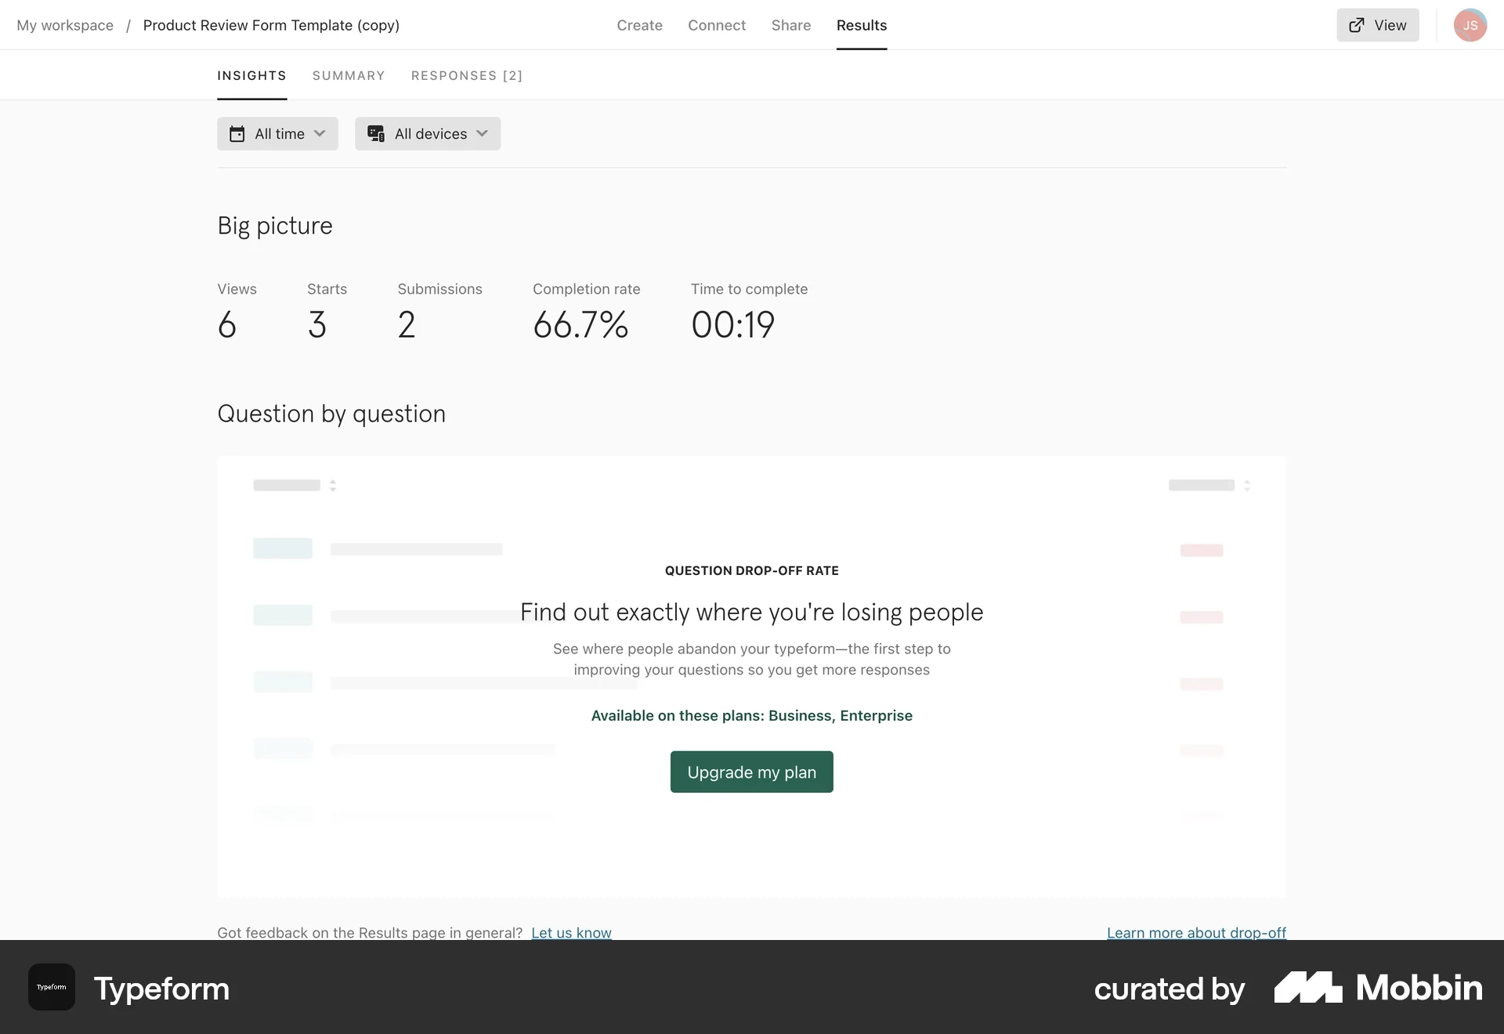Click the Typeform logo icon in footer
The width and height of the screenshot is (1504, 1034).
[52, 987]
